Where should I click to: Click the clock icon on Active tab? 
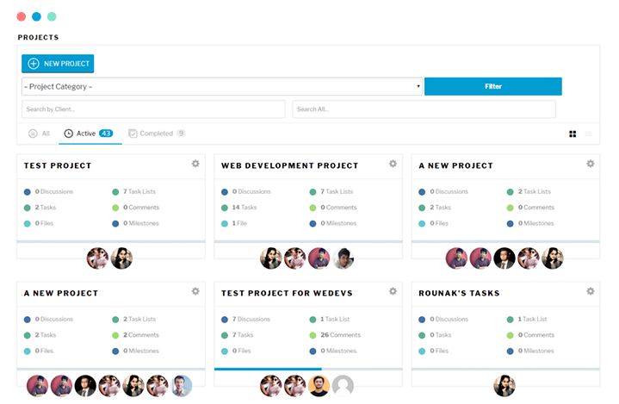68,134
